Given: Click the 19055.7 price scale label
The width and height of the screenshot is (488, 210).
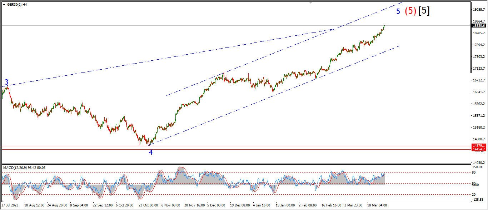Looking at the screenshot, I should coord(478,10).
